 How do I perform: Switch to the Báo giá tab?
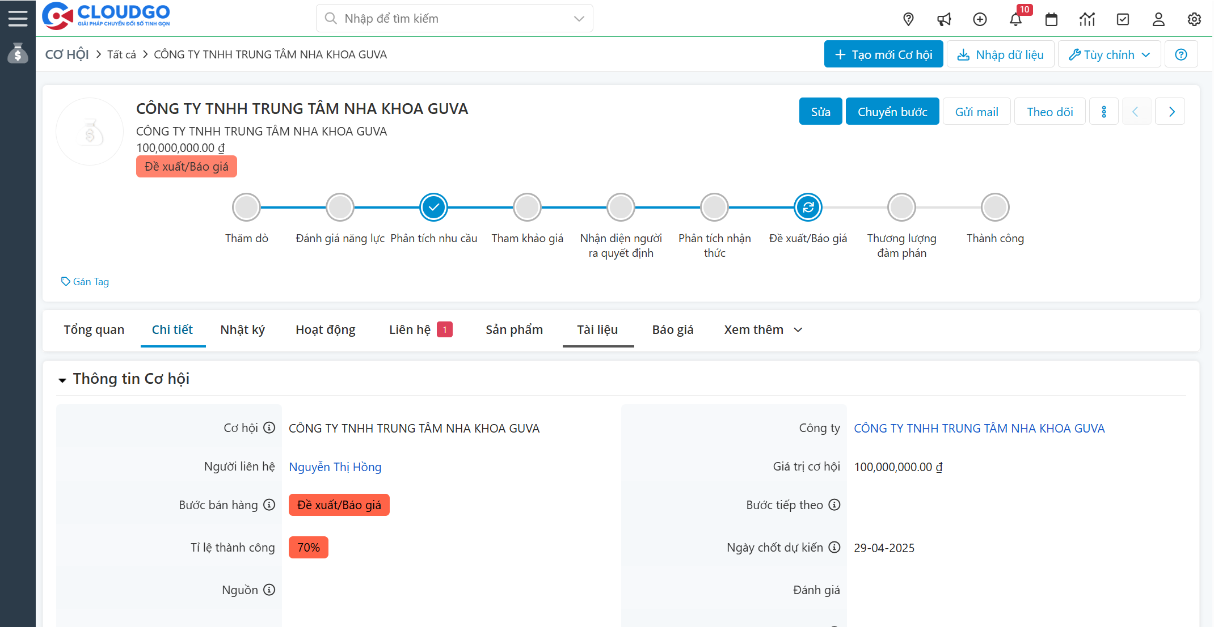pyautogui.click(x=672, y=330)
